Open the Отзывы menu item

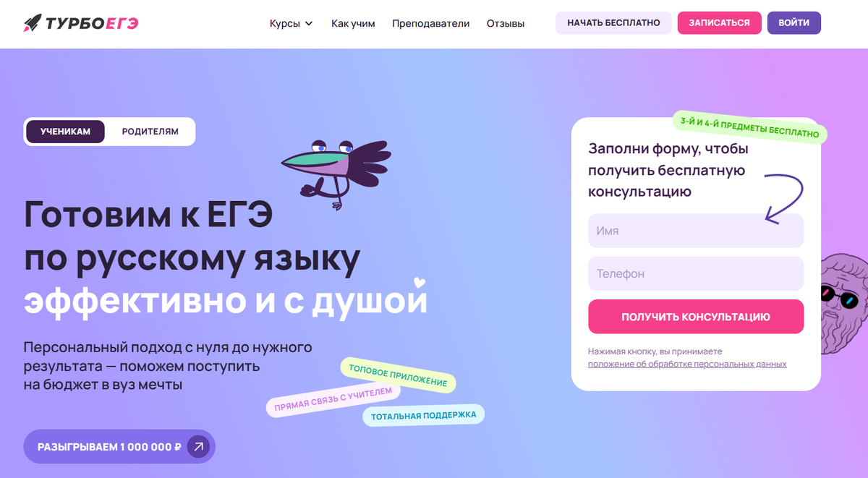[506, 23]
